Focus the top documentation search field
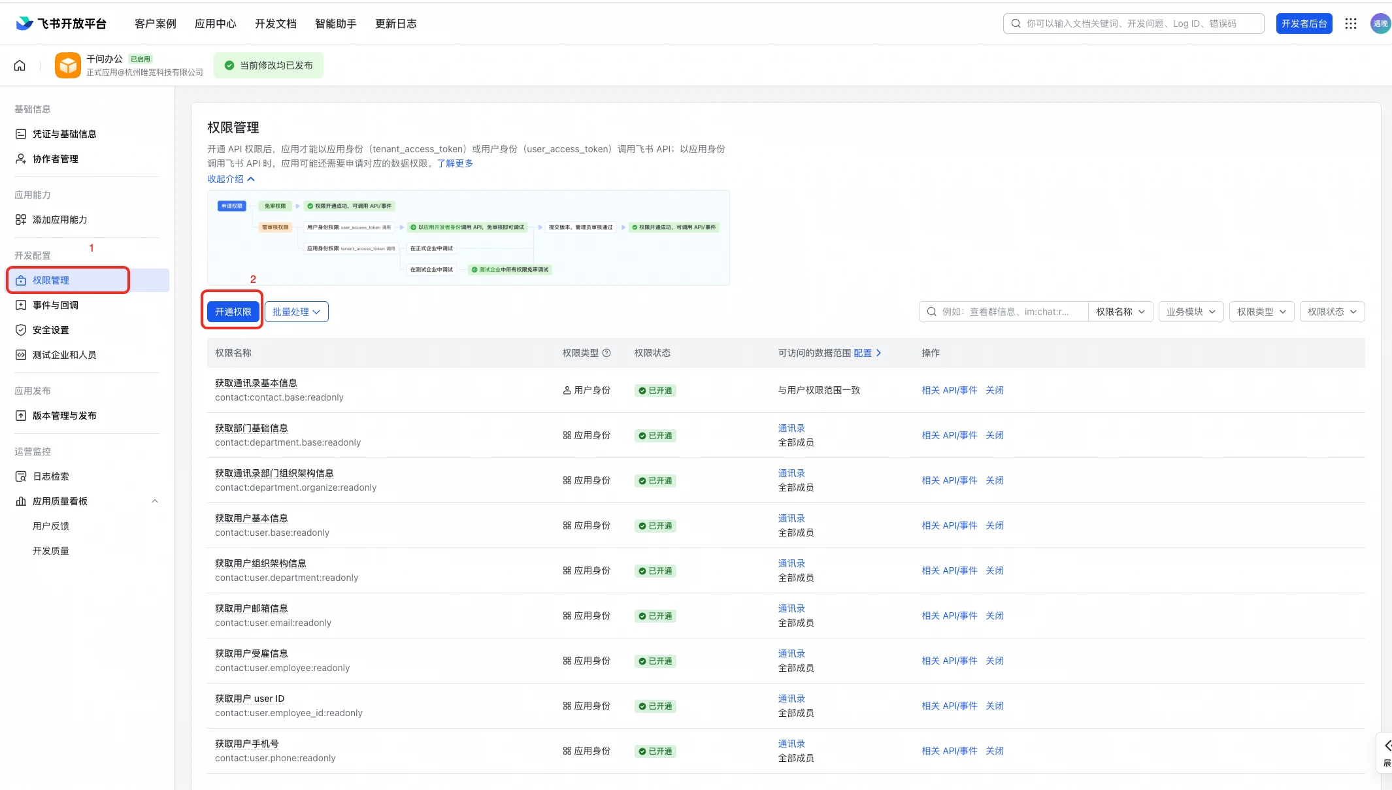Viewport: 1392px width, 790px height. 1134,24
